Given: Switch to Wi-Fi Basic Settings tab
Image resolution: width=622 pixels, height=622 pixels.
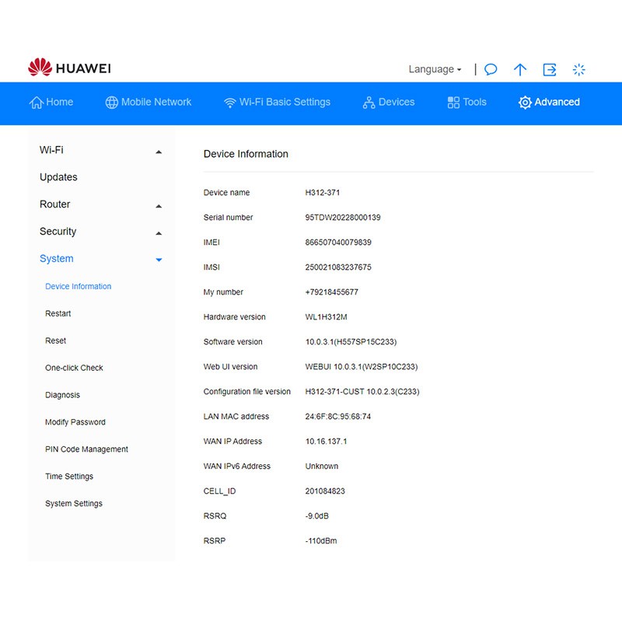Looking at the screenshot, I should pos(277,102).
